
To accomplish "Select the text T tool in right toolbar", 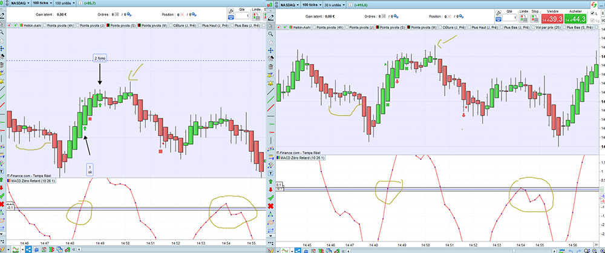I will pyautogui.click(x=271, y=172).
